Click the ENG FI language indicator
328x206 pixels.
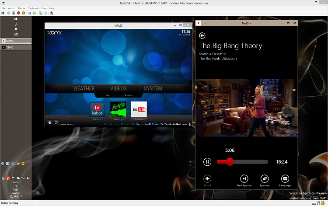pos(16,184)
